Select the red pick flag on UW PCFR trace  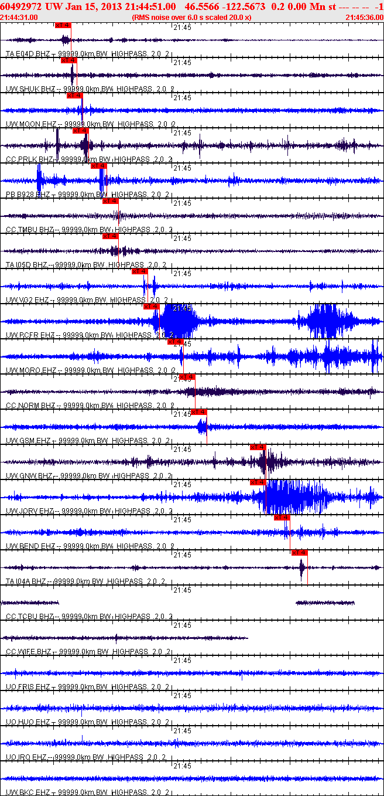tap(152, 307)
